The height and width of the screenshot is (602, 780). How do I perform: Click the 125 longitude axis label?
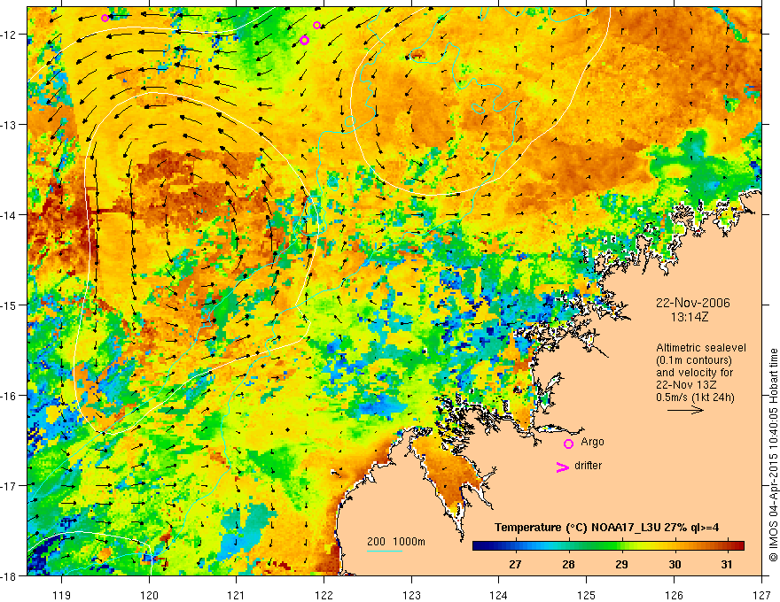(587, 595)
